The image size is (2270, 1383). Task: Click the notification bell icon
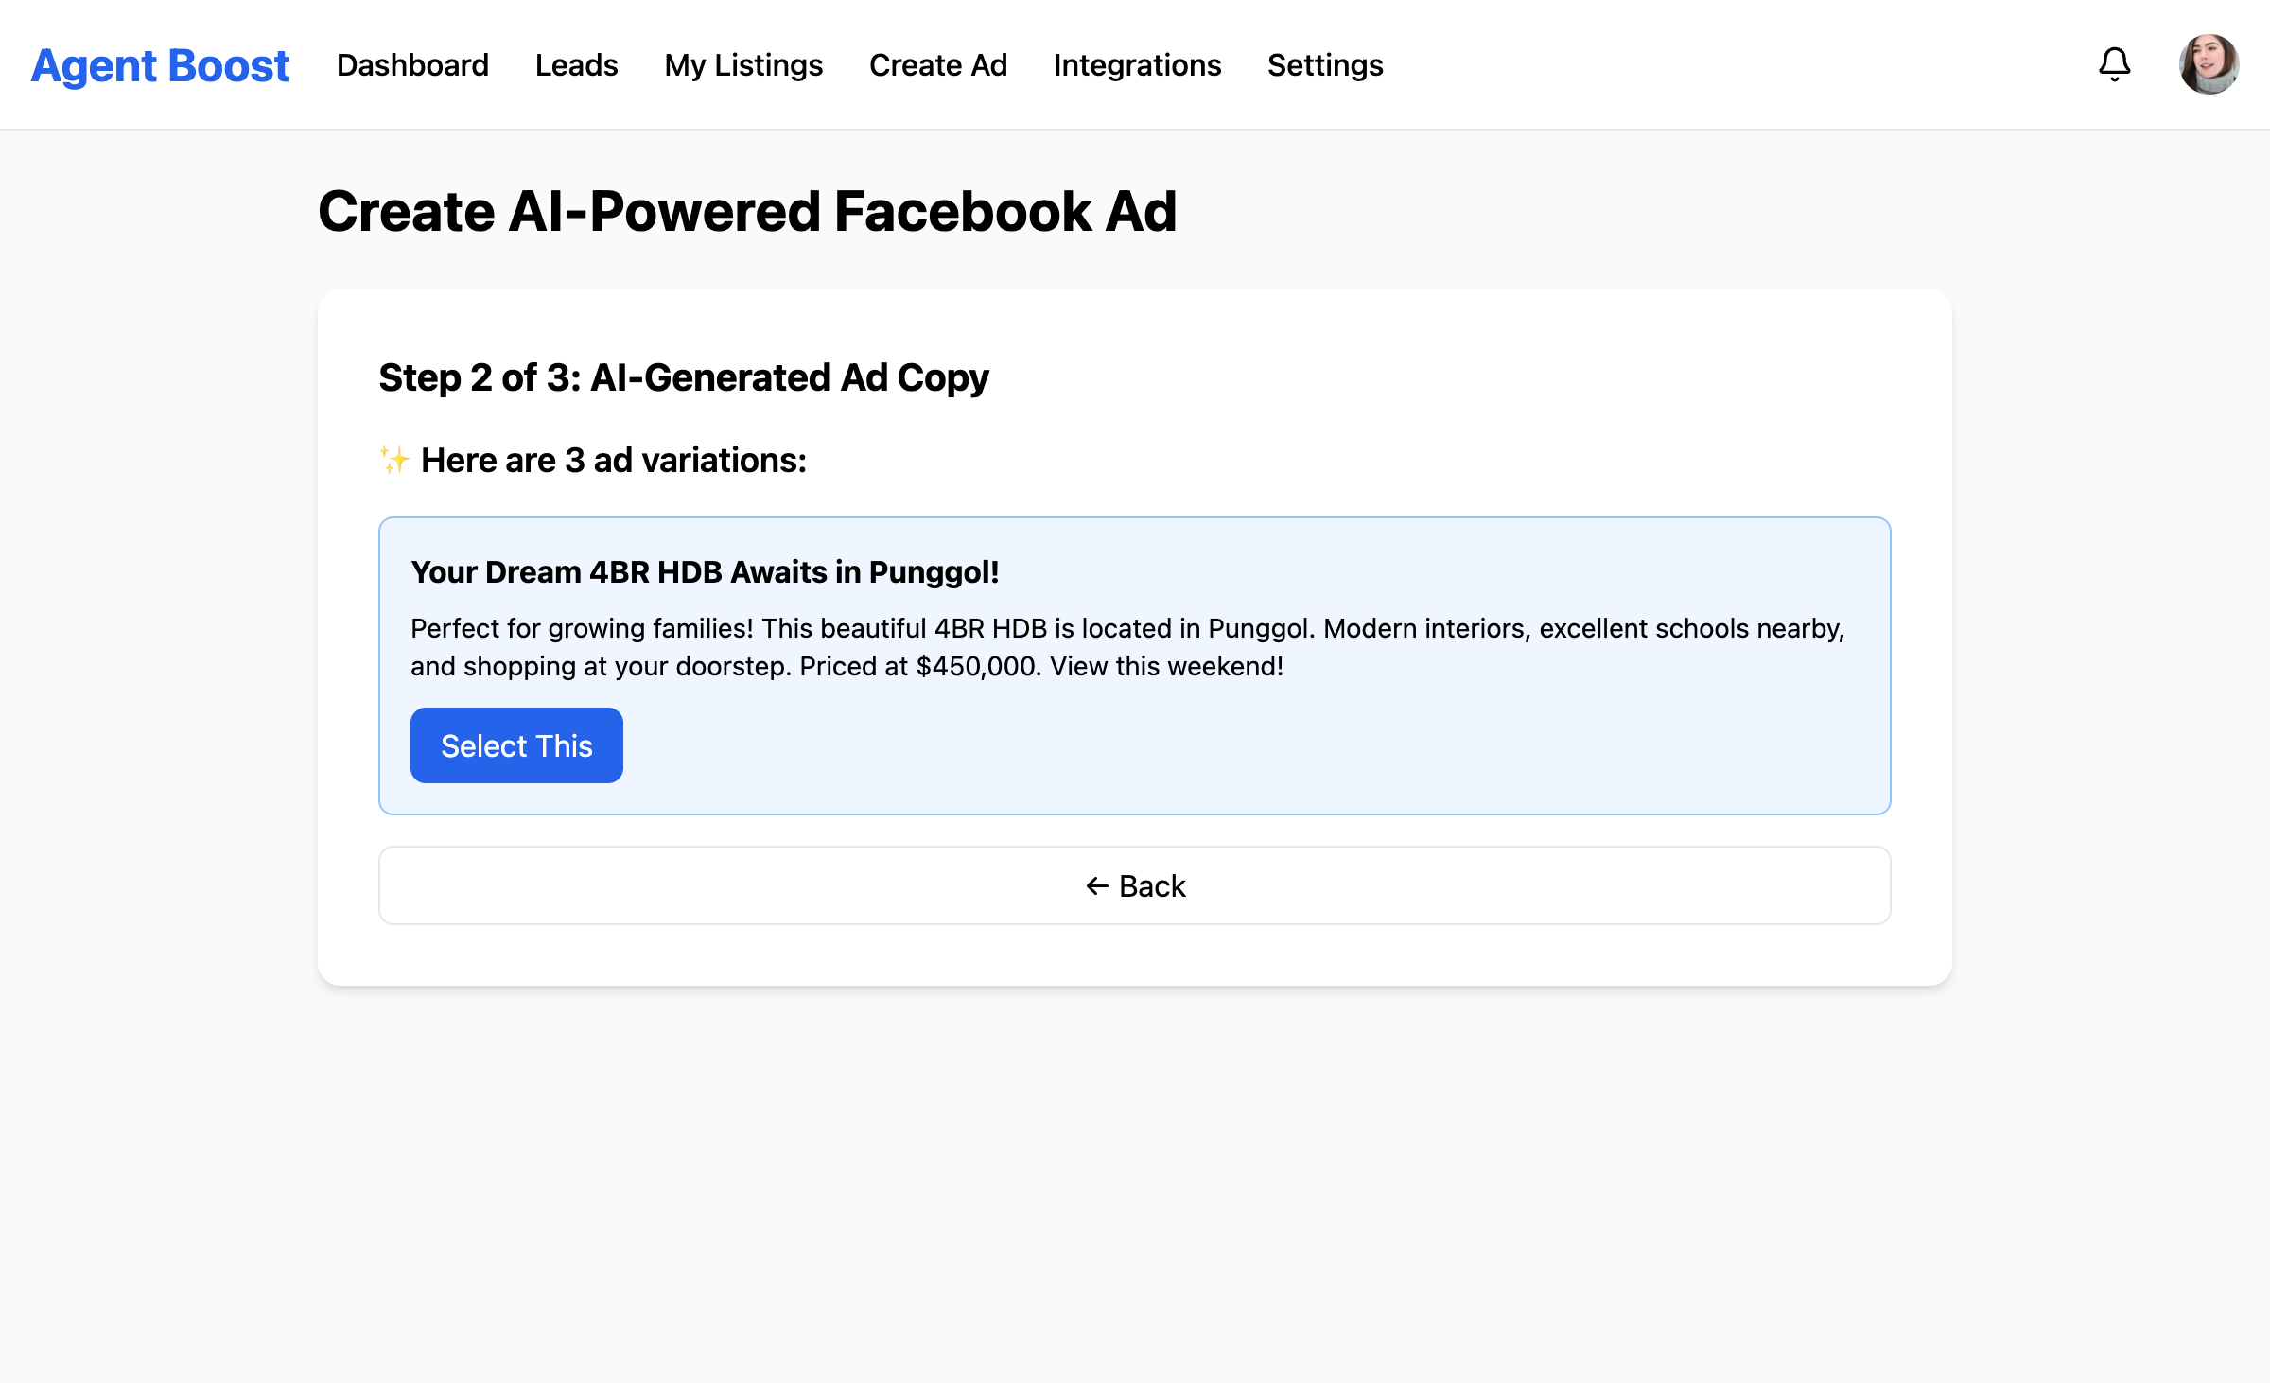pos(2114,64)
